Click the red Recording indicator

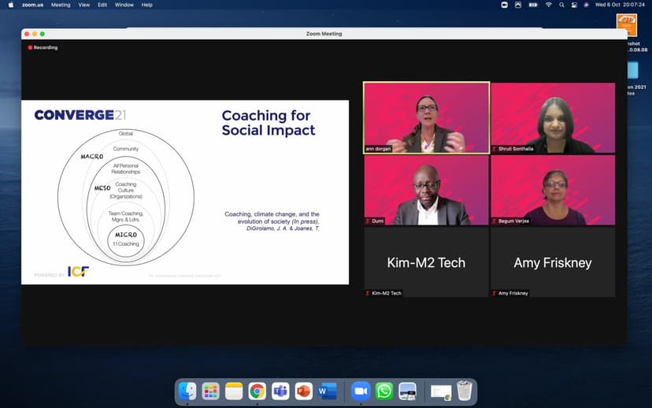click(x=43, y=47)
